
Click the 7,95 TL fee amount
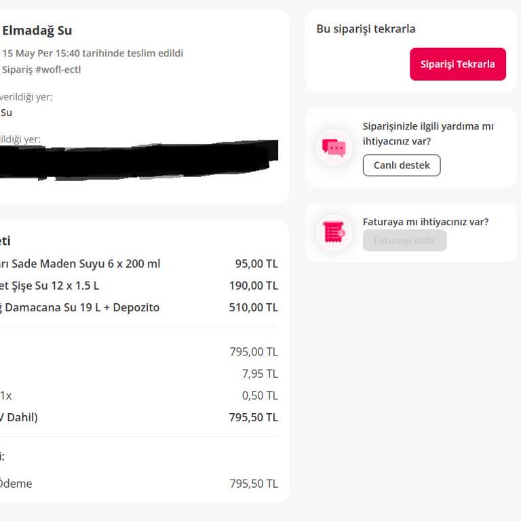260,373
